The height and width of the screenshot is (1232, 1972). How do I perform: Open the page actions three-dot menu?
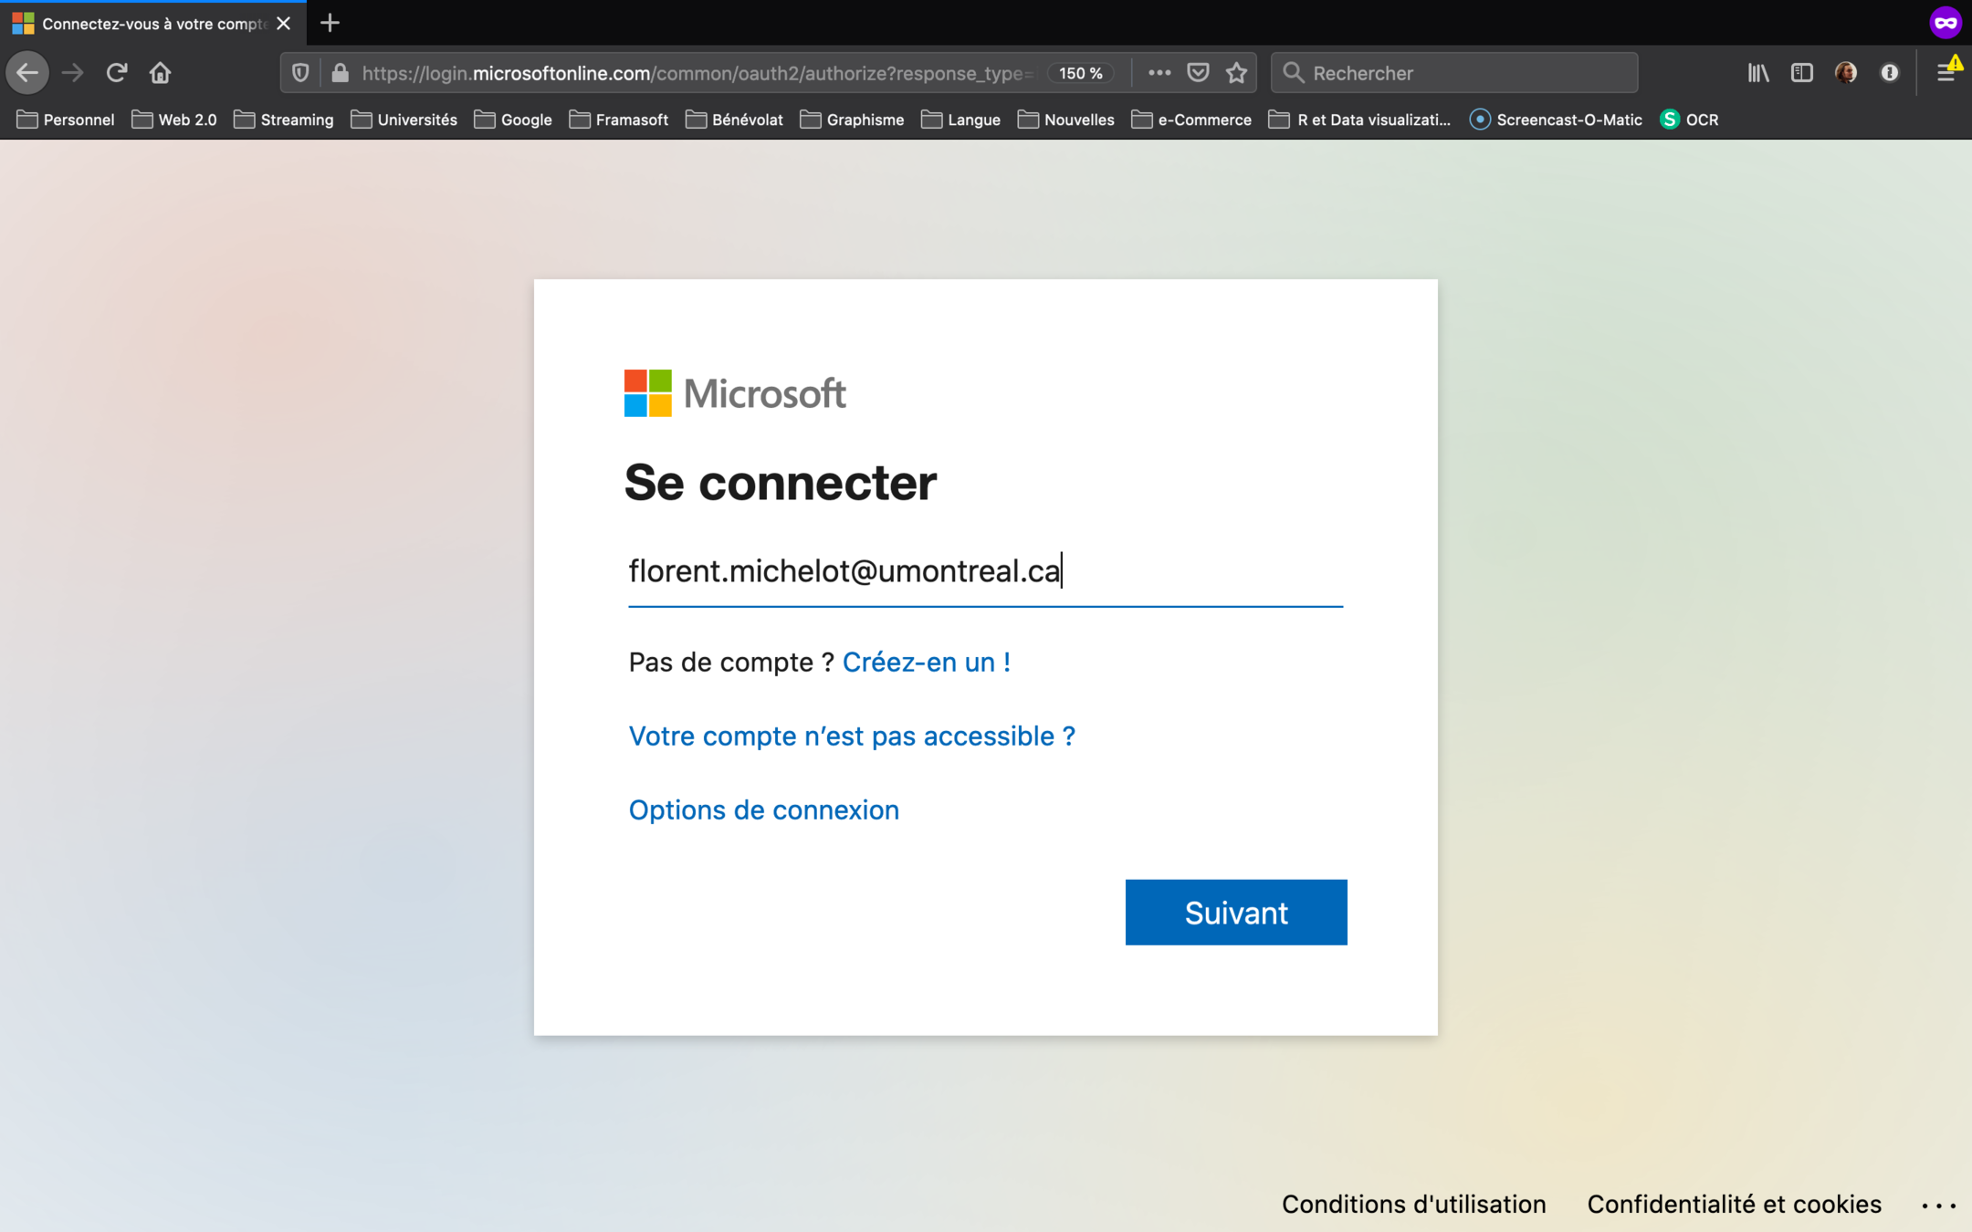pyautogui.click(x=1159, y=73)
